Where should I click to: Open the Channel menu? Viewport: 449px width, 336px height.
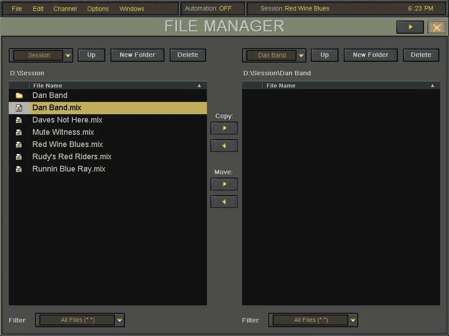point(65,9)
